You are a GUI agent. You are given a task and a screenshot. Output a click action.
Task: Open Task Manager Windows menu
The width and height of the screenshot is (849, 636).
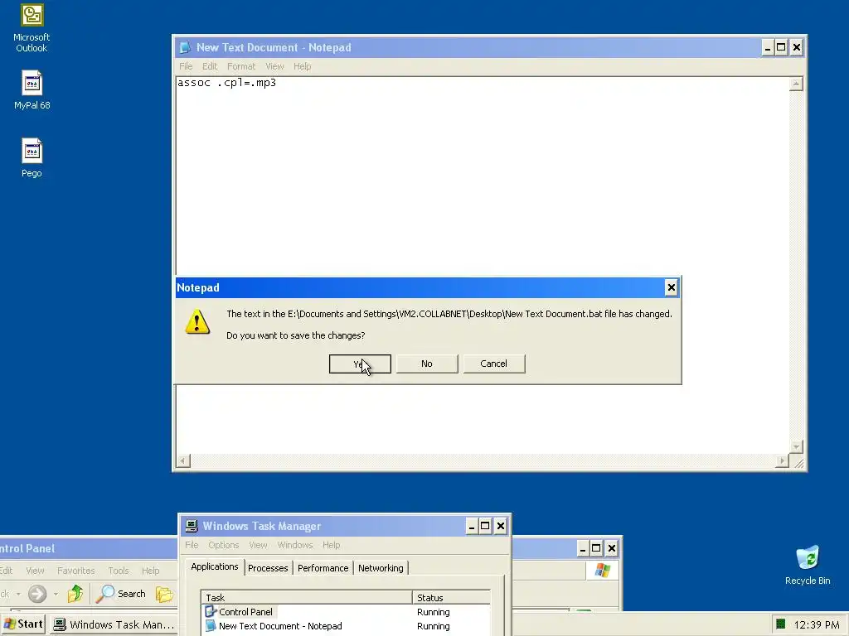(x=295, y=545)
